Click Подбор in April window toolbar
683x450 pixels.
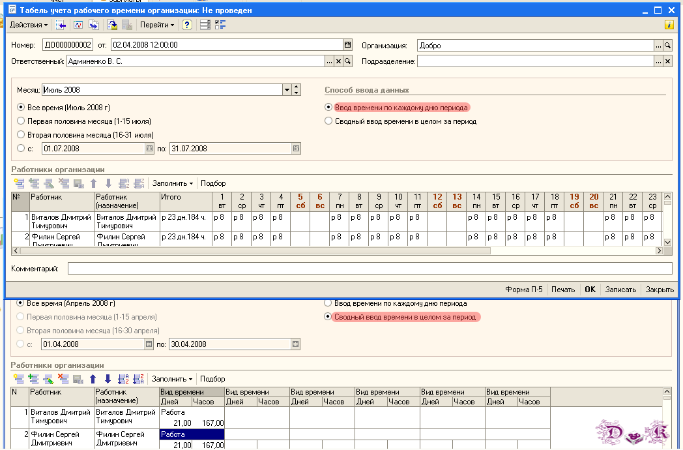click(x=212, y=379)
